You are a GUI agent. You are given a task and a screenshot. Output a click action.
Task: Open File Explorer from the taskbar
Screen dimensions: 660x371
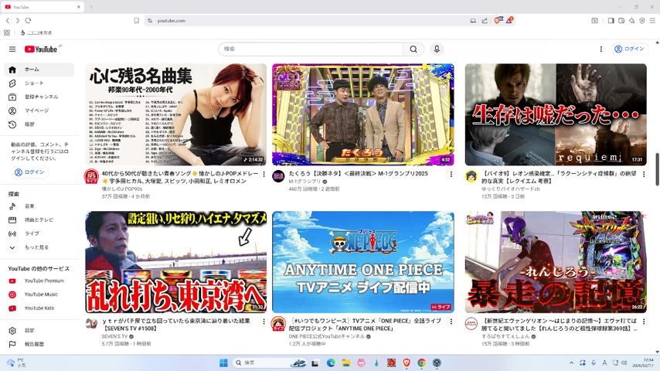coord(346,363)
